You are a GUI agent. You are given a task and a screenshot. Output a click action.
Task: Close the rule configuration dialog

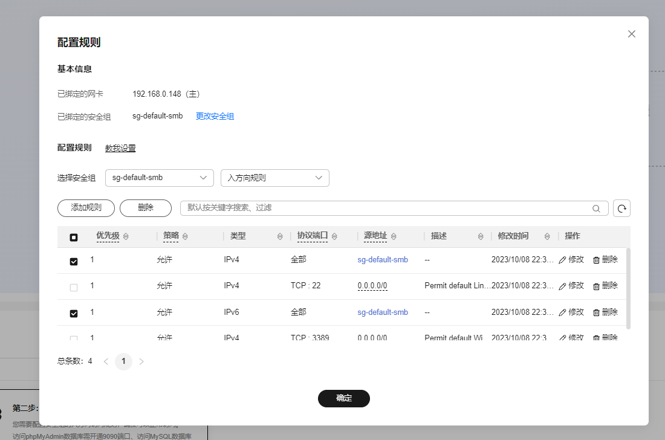pyautogui.click(x=632, y=34)
